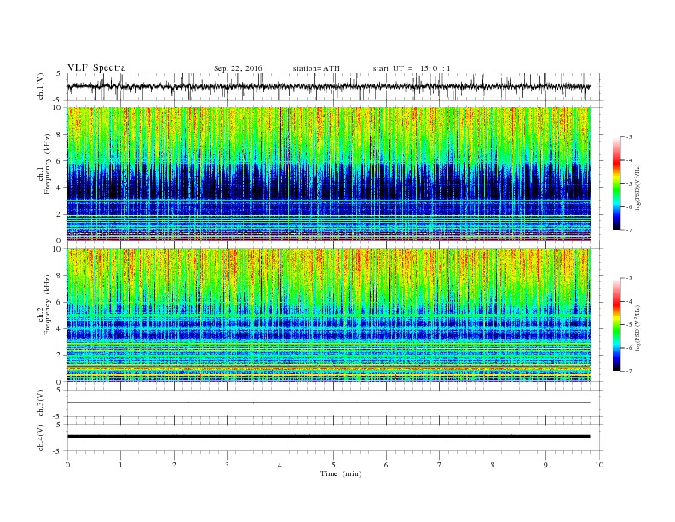Click the "-5" label on ch.2 colorbar
This screenshot has width=675, height=522.
pos(628,324)
